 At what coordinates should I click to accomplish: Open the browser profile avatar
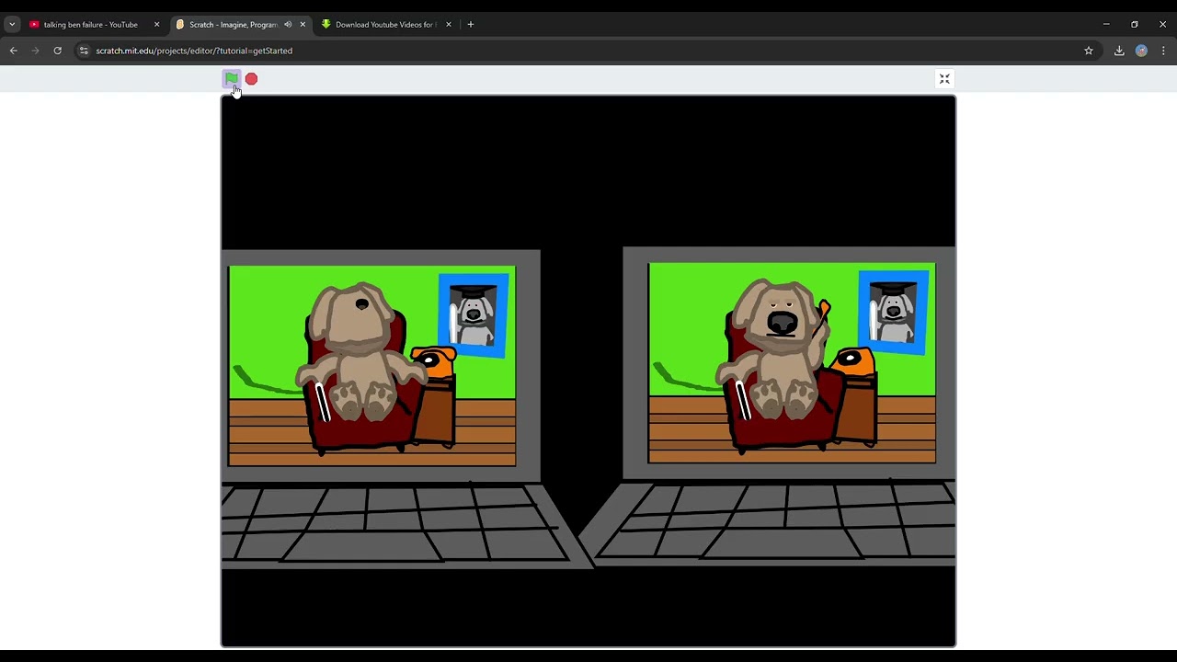tap(1141, 51)
